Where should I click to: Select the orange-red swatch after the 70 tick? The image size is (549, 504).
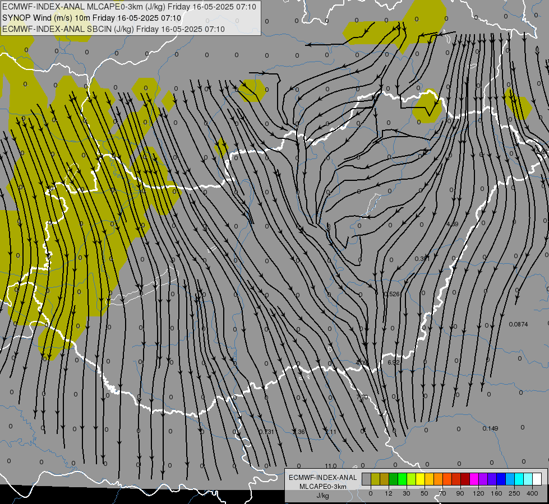click(447, 479)
